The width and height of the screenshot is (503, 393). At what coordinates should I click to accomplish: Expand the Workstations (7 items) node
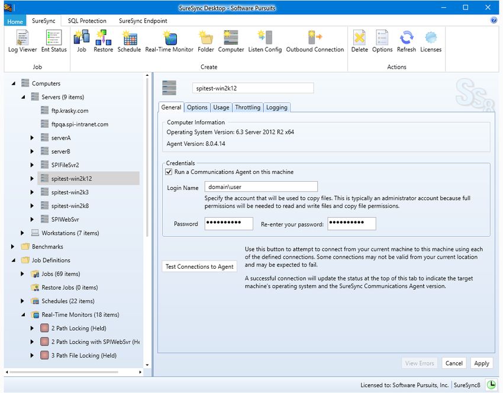(22, 233)
